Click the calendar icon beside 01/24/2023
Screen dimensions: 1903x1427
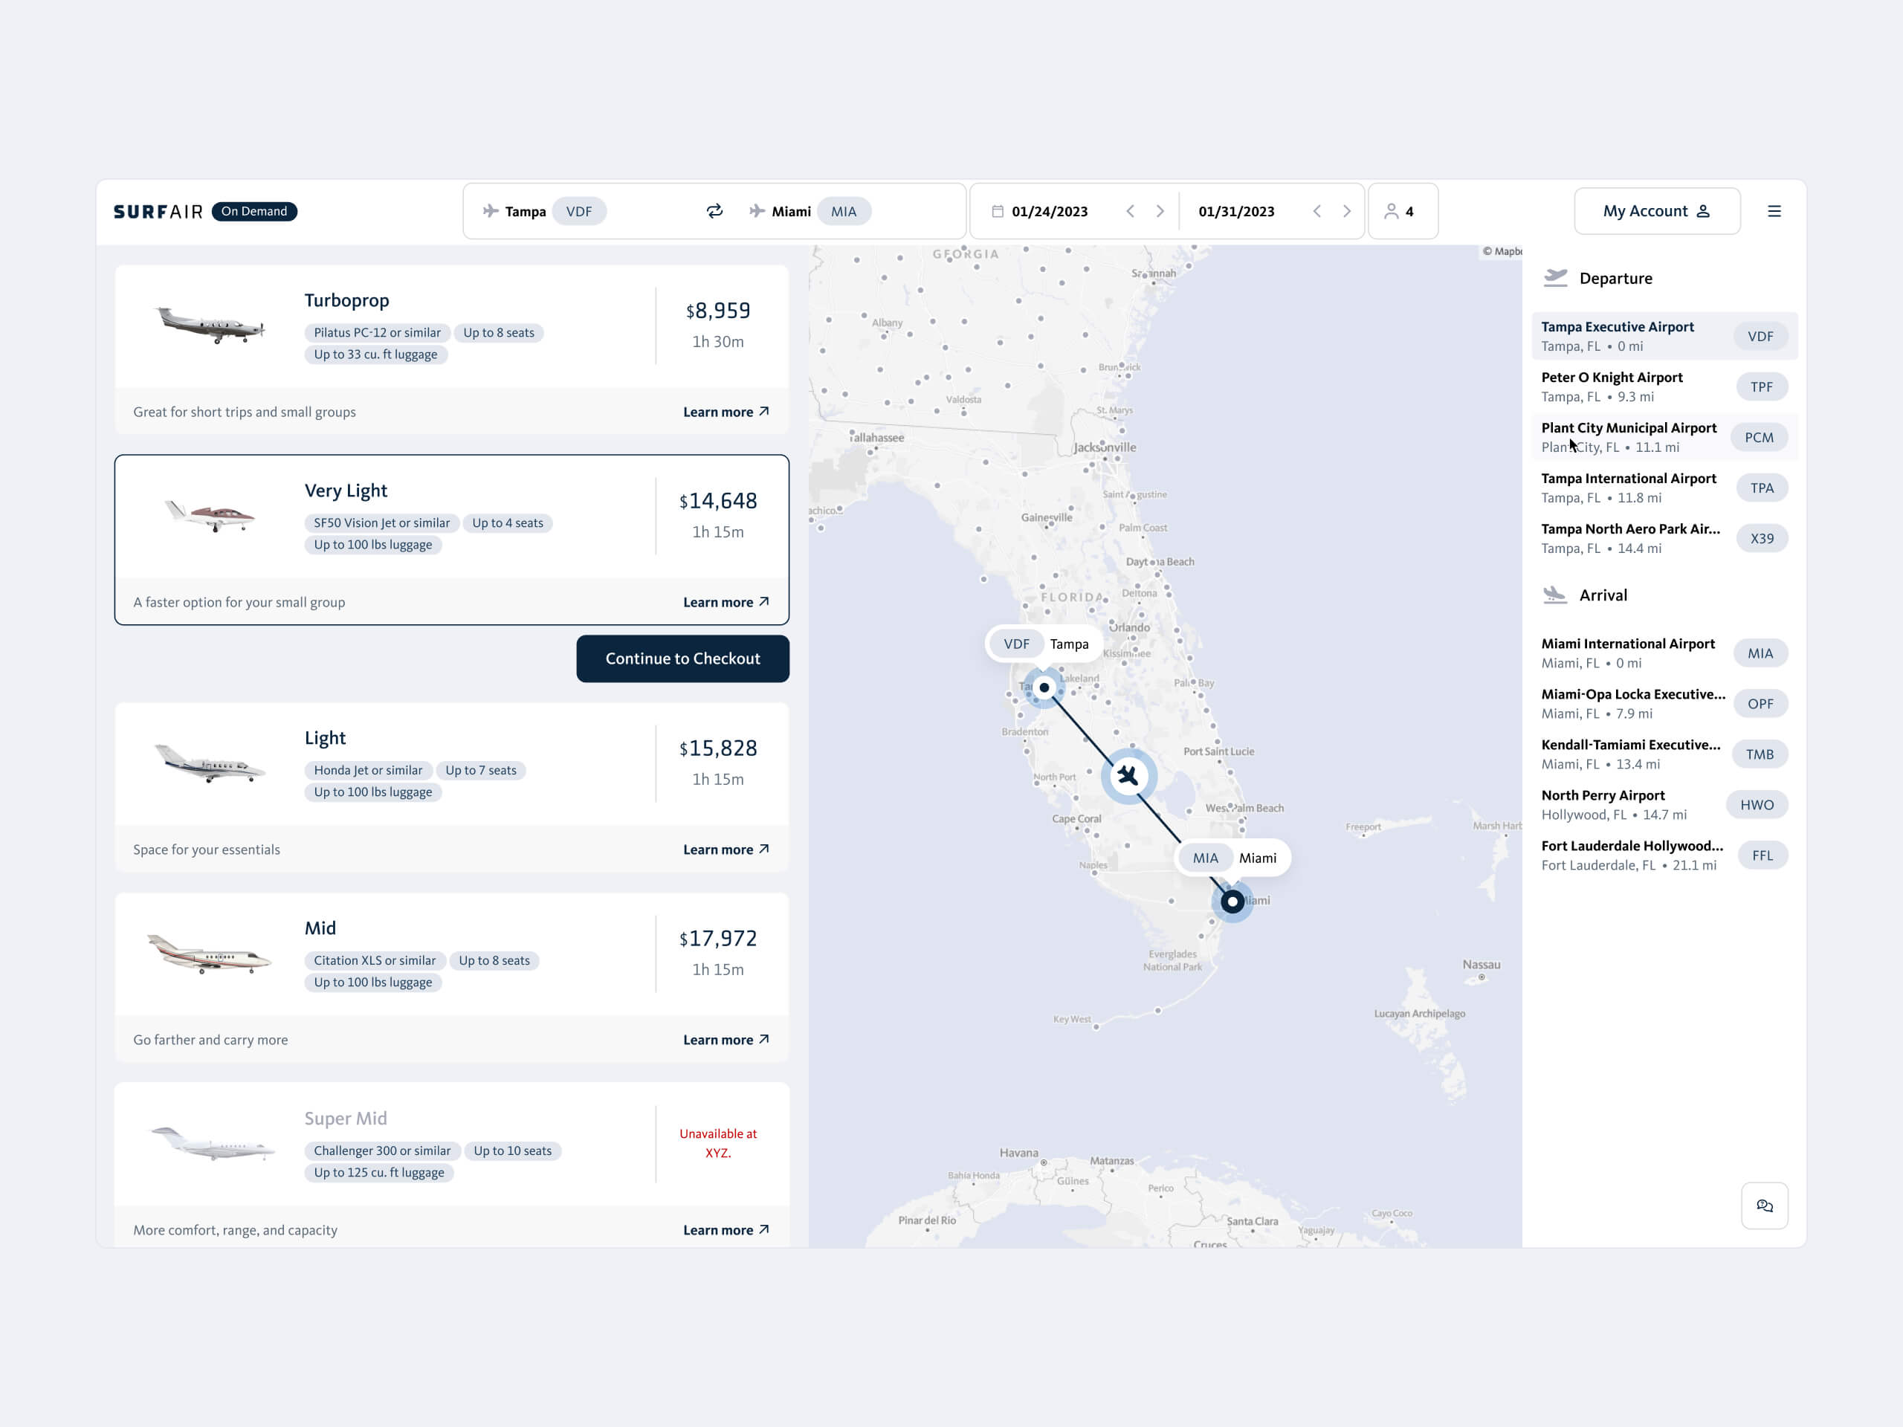tap(997, 212)
